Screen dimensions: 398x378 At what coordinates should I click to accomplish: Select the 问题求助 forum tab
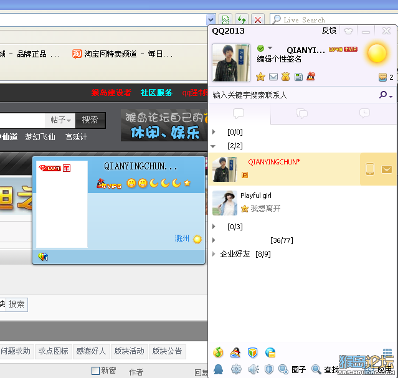coord(16,351)
